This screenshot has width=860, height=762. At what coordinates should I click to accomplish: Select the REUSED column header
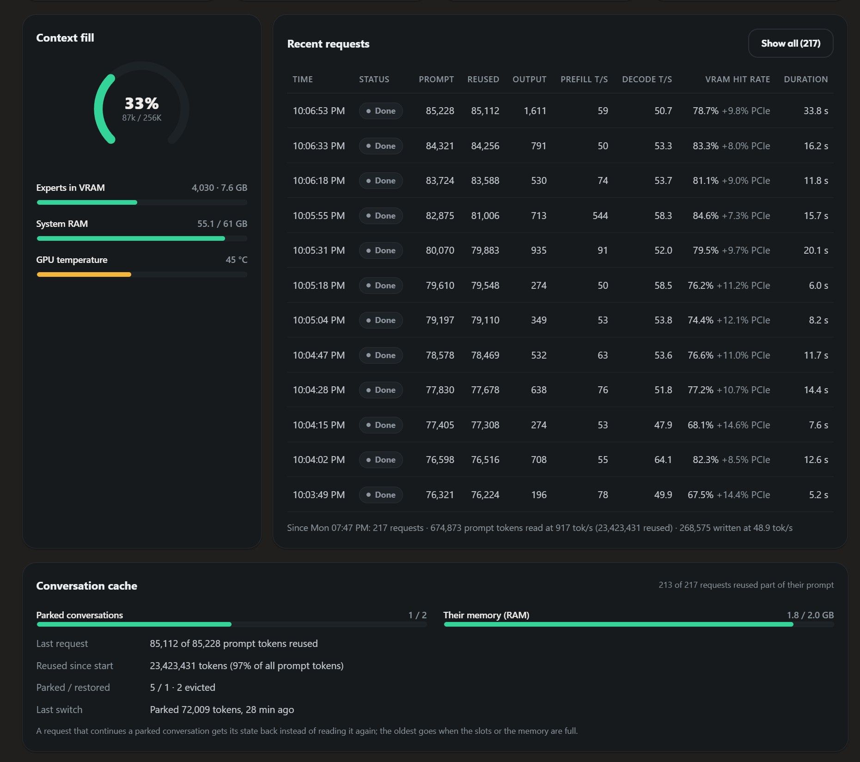(483, 79)
